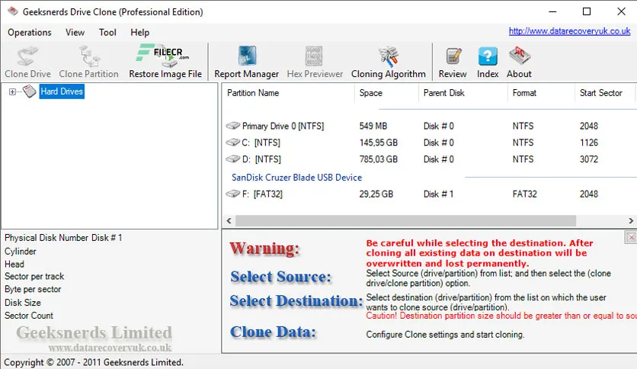Minimize the Drive Clone window
The width and height of the screenshot is (637, 369).
coord(552,11)
